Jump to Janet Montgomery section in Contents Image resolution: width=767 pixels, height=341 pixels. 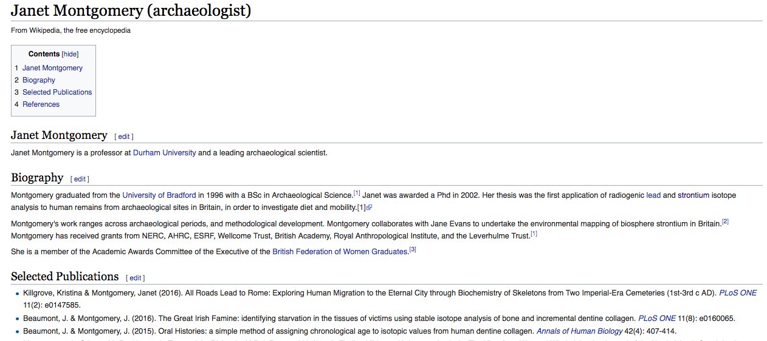(x=52, y=68)
